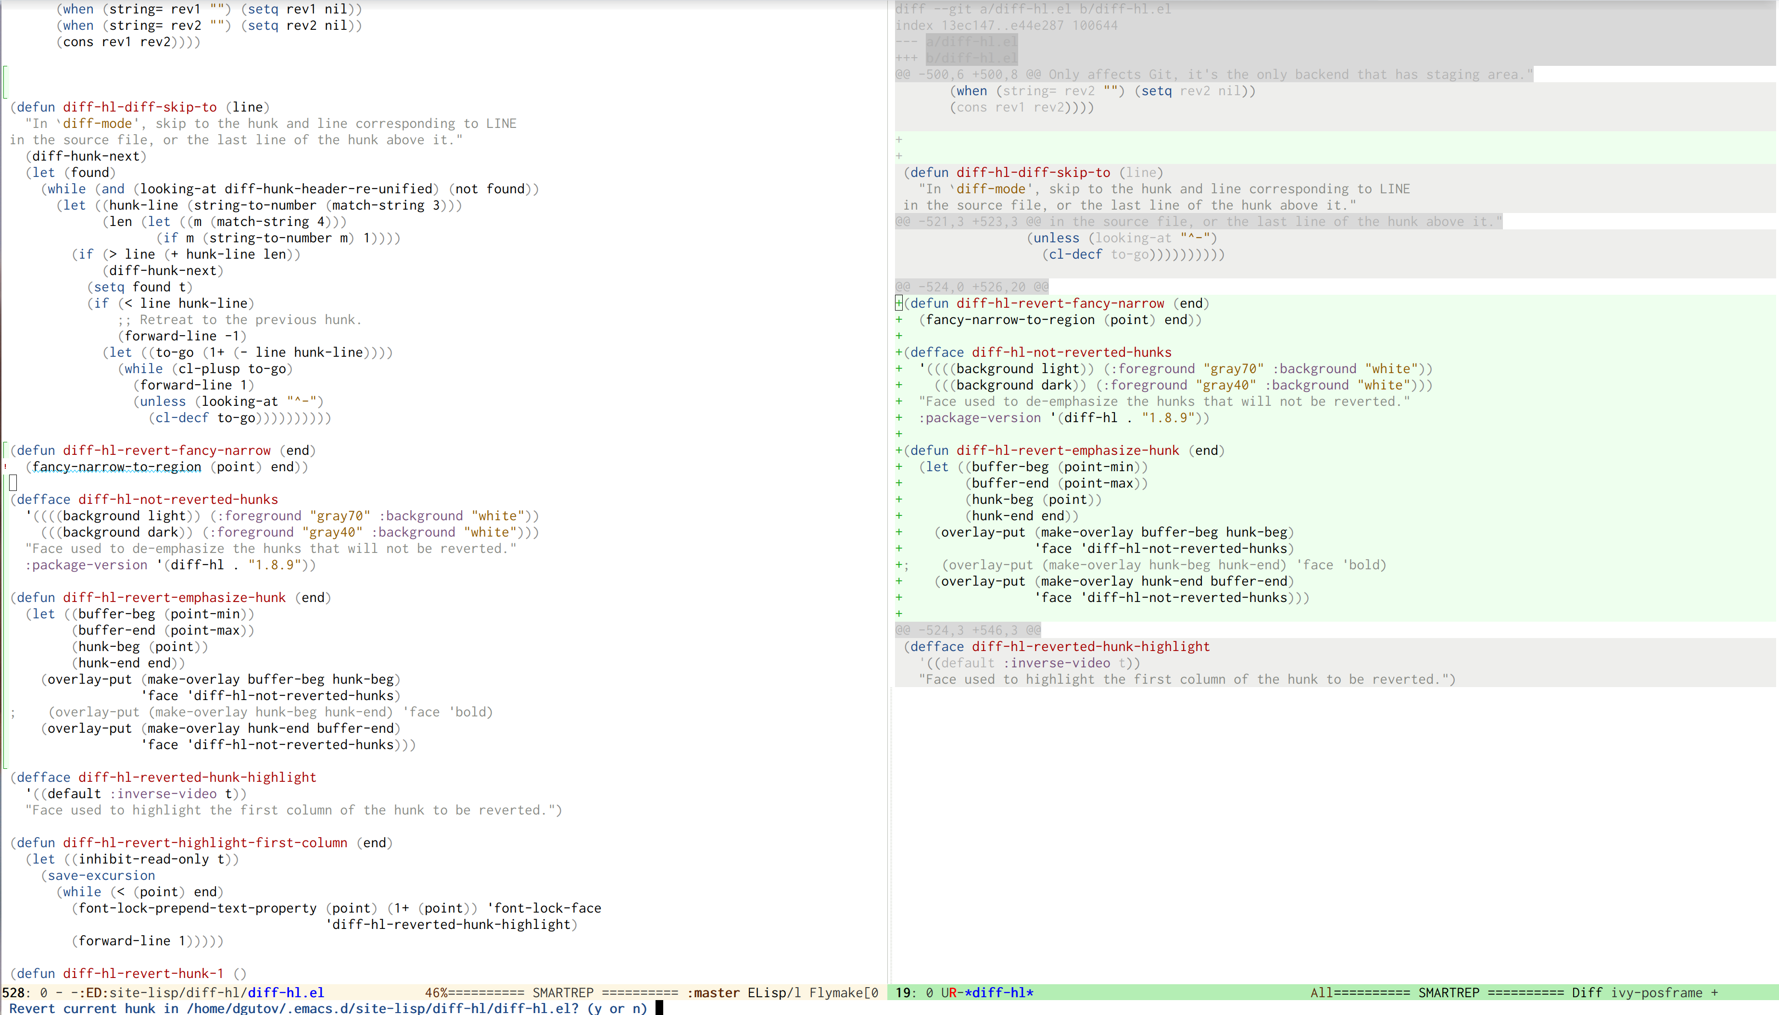Click the 46% buffer position indicator
Screen dimensions: 1779x1015
pos(436,992)
